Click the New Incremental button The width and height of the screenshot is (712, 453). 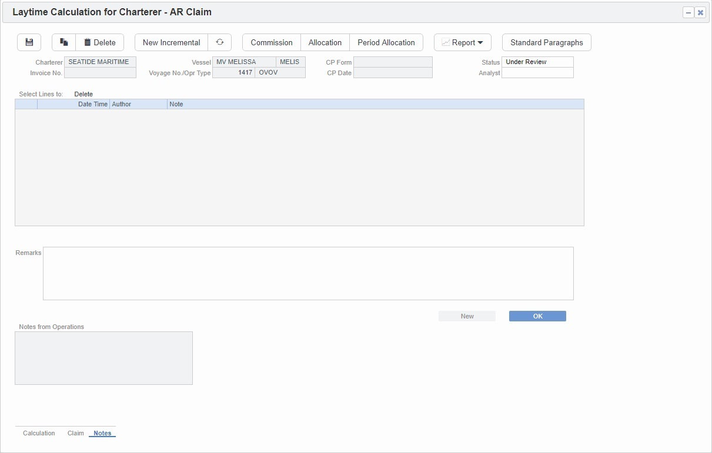(x=171, y=42)
